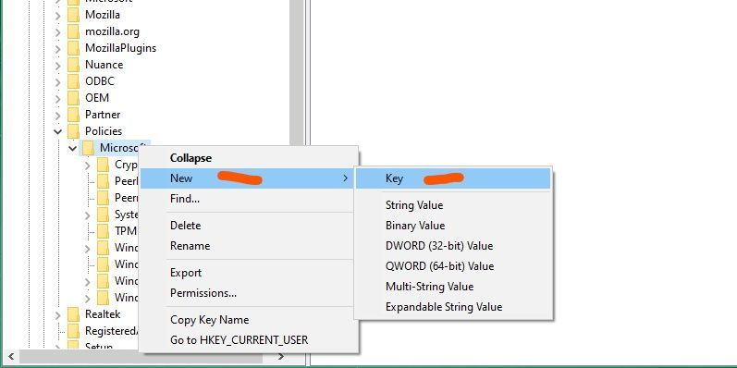Collapse the Microsoft node under Policies
This screenshot has height=368, width=737.
tap(73, 148)
